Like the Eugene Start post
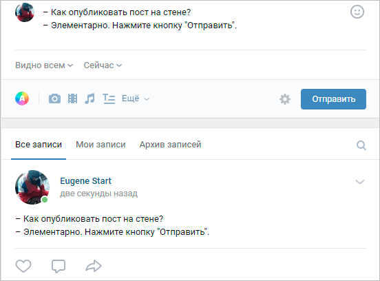This screenshot has height=281, width=380. click(23, 266)
